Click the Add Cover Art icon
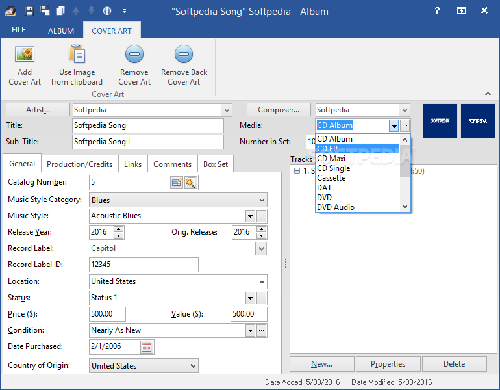This screenshot has width=500, height=390. 25,54
